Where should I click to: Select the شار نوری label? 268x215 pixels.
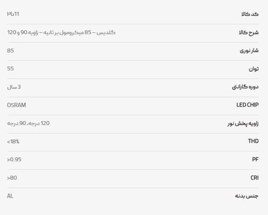[x=249, y=51]
